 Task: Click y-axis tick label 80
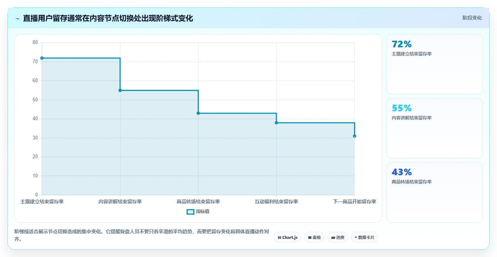click(35, 43)
